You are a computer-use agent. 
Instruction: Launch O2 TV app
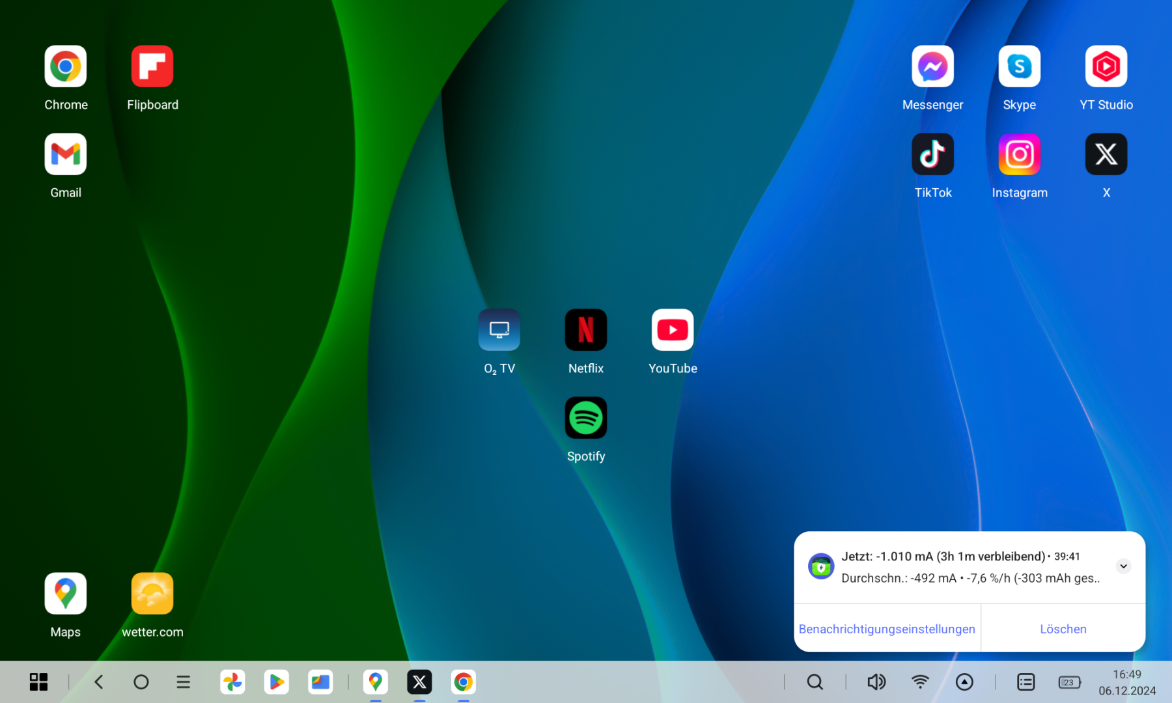pos(499,330)
